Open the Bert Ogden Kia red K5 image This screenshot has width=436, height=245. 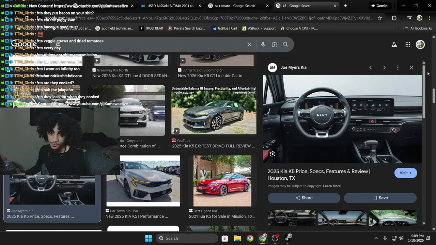click(222, 181)
